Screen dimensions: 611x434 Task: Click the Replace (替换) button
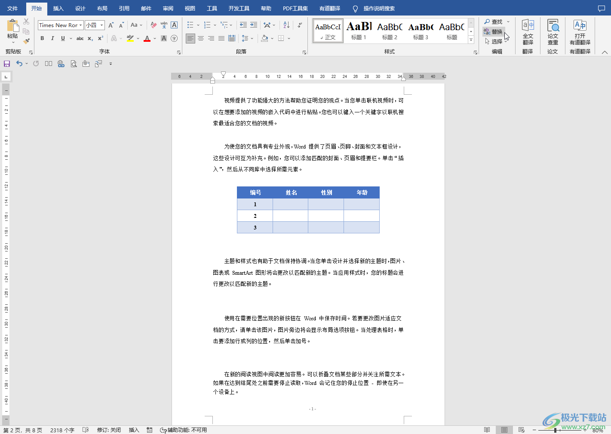pos(493,31)
